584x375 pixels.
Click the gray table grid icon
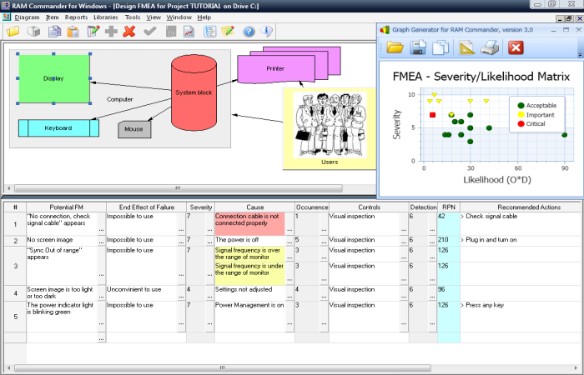171,32
